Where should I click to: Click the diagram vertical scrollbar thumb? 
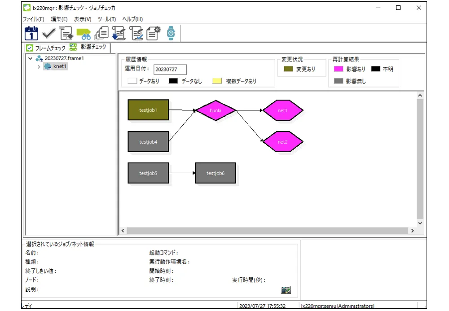(420, 159)
